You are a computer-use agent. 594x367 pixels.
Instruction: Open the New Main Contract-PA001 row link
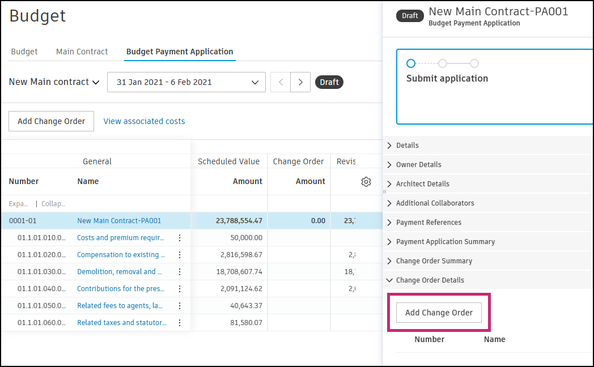(119, 221)
